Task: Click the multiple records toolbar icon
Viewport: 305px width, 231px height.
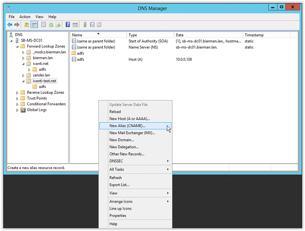Action: (99, 25)
